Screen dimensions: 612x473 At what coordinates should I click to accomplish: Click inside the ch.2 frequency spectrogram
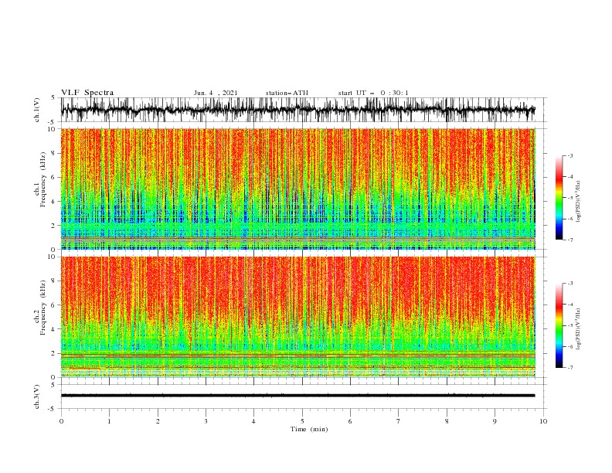(297, 317)
